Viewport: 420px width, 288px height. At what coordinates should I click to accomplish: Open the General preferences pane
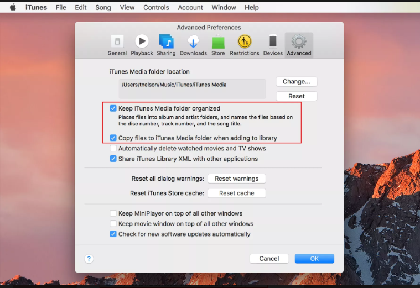(x=117, y=45)
